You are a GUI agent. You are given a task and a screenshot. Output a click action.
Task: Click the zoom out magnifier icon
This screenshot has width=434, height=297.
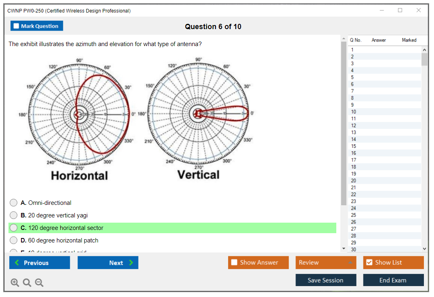click(39, 283)
